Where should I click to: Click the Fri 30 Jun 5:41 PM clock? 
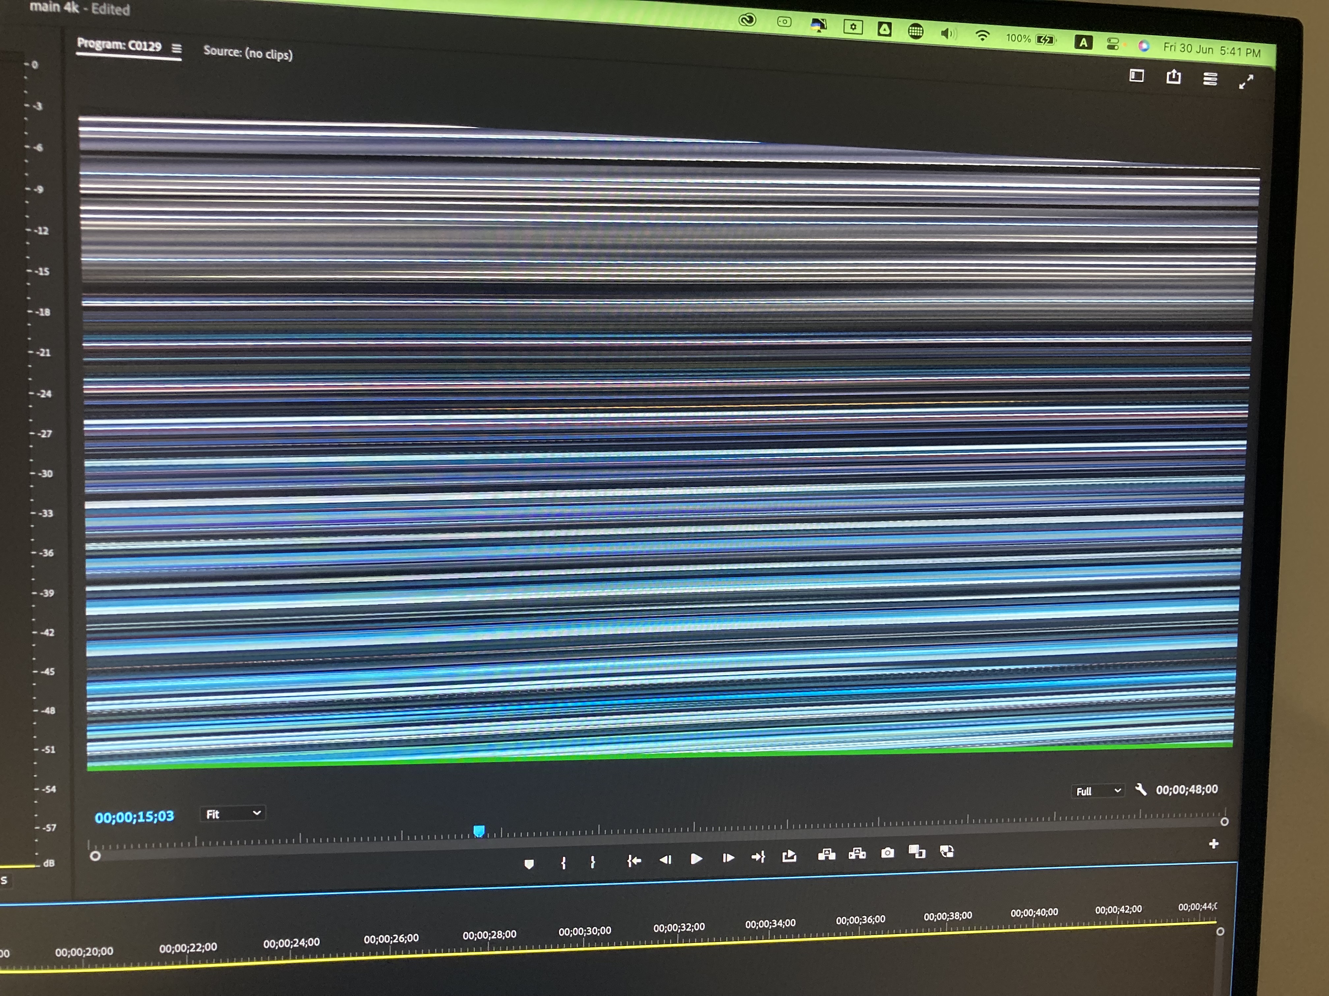coord(1212,50)
